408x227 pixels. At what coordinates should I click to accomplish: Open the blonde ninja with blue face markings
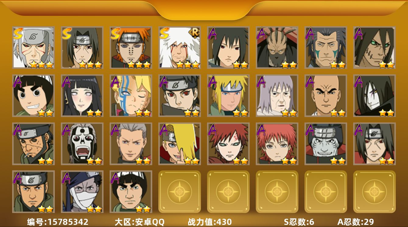[131, 96]
